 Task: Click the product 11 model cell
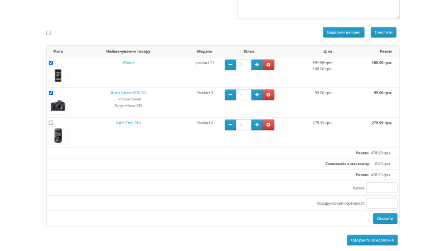pos(205,62)
